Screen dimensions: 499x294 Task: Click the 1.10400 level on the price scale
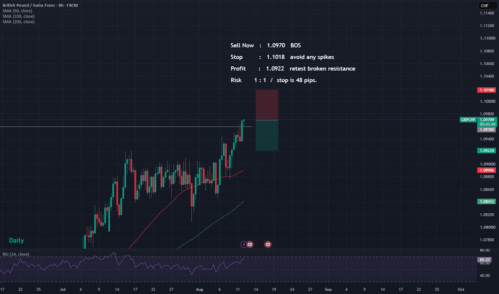click(488, 76)
